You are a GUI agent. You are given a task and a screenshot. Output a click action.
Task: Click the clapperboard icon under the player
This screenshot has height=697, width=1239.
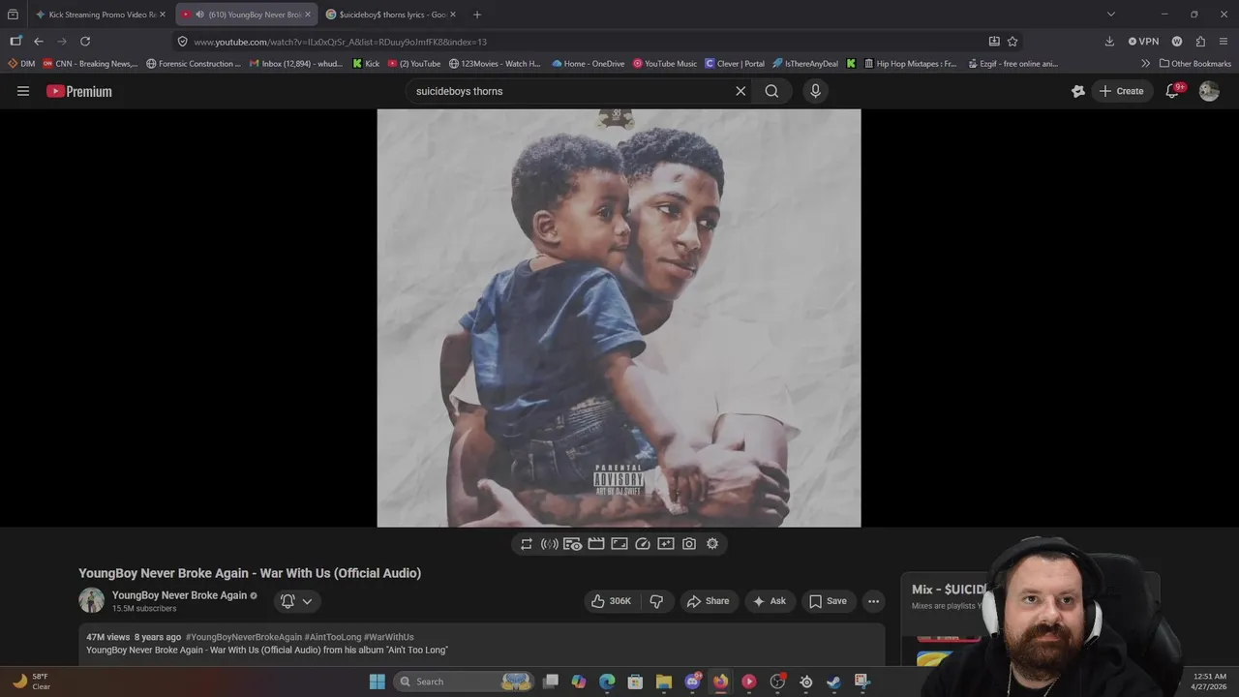[596, 544]
